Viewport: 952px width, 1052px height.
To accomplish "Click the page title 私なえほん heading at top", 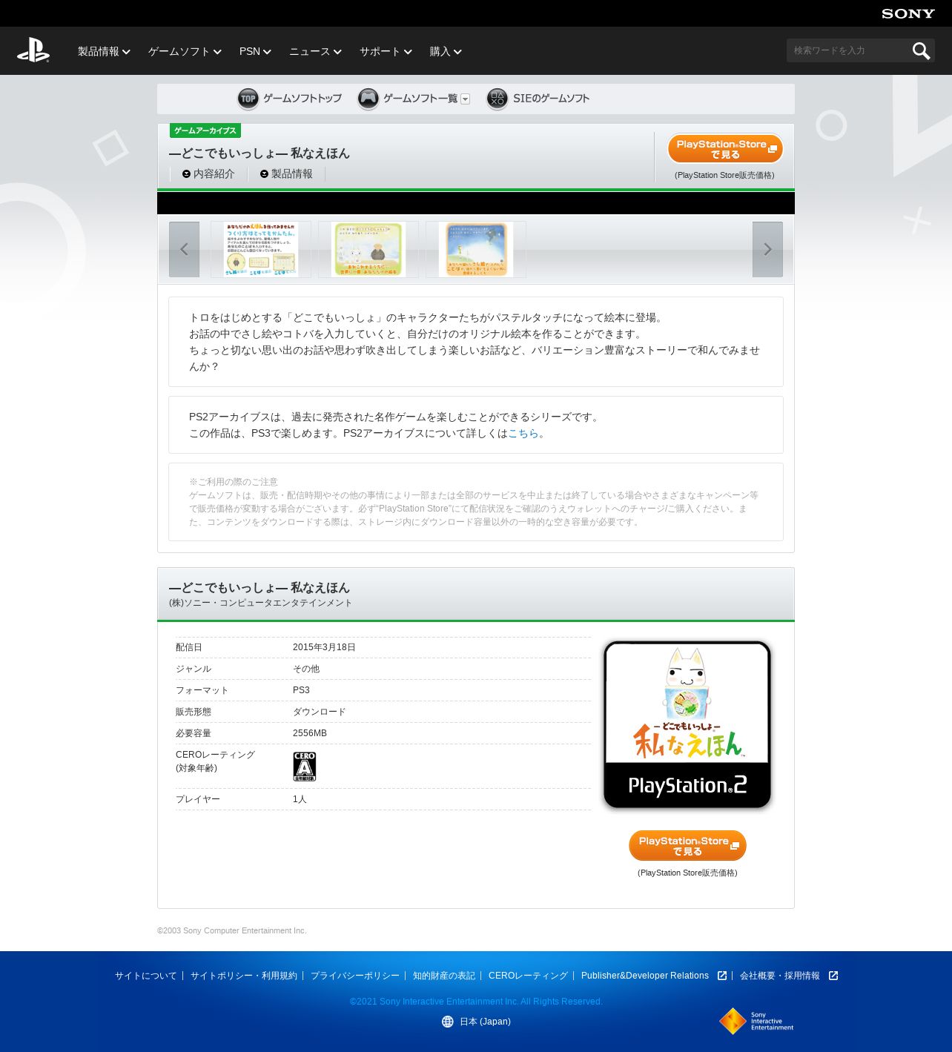I will [259, 153].
